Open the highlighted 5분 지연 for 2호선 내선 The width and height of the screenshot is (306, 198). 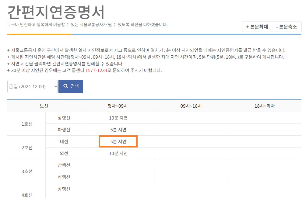click(x=118, y=141)
